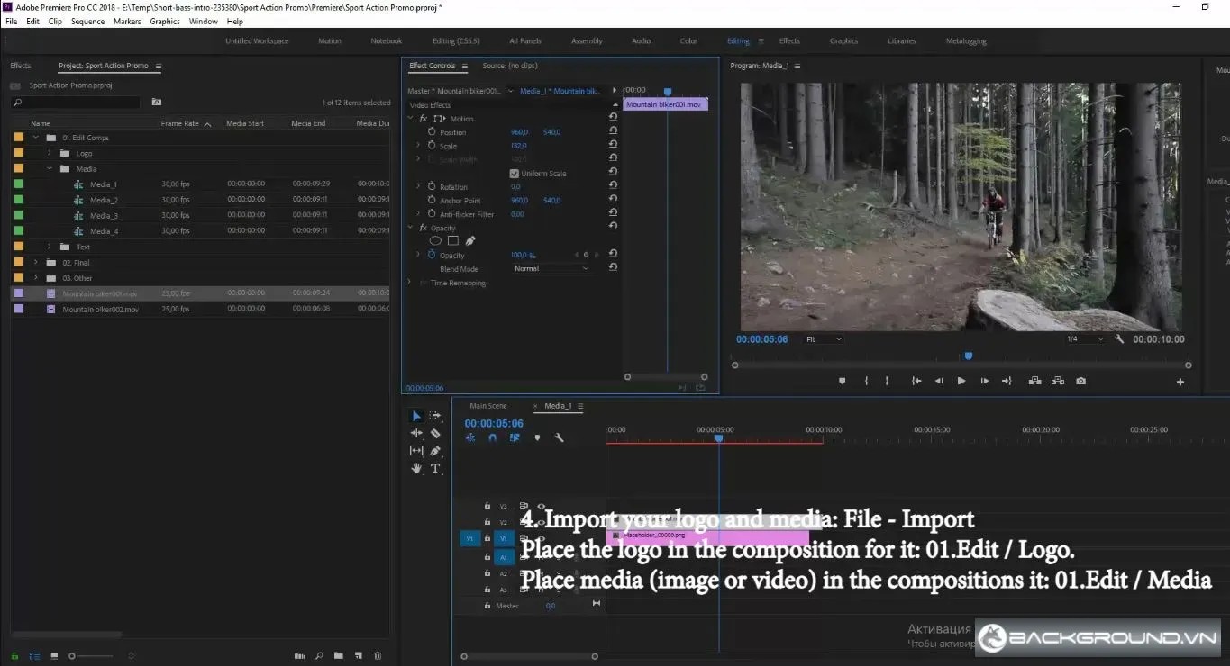Toggle V3 track lock
The width and height of the screenshot is (1230, 666).
click(487, 506)
